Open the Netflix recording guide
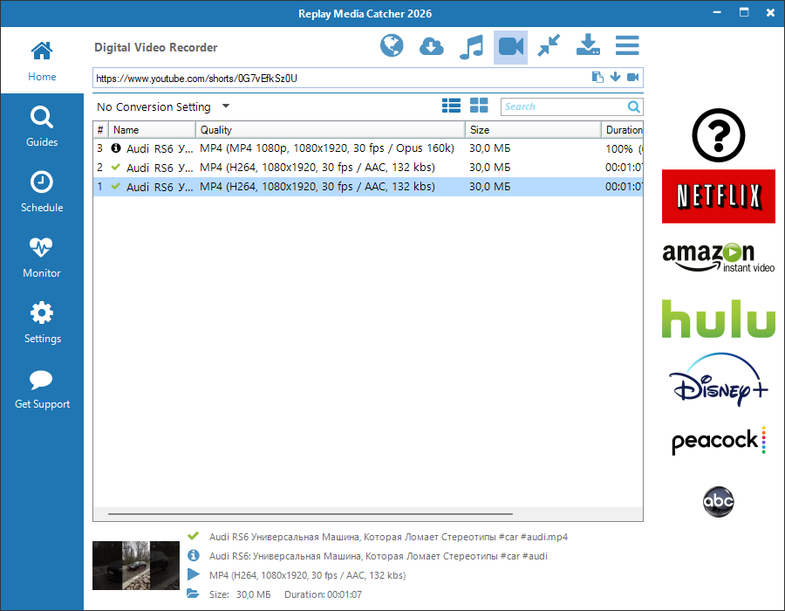This screenshot has height=611, width=785. click(718, 196)
